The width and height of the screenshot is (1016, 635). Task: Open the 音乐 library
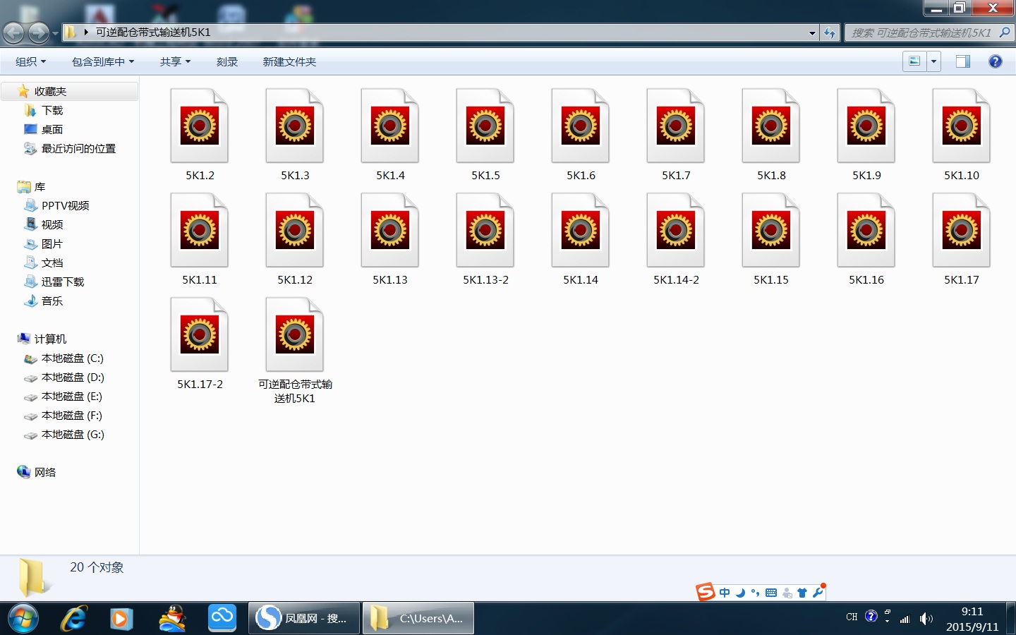[52, 301]
